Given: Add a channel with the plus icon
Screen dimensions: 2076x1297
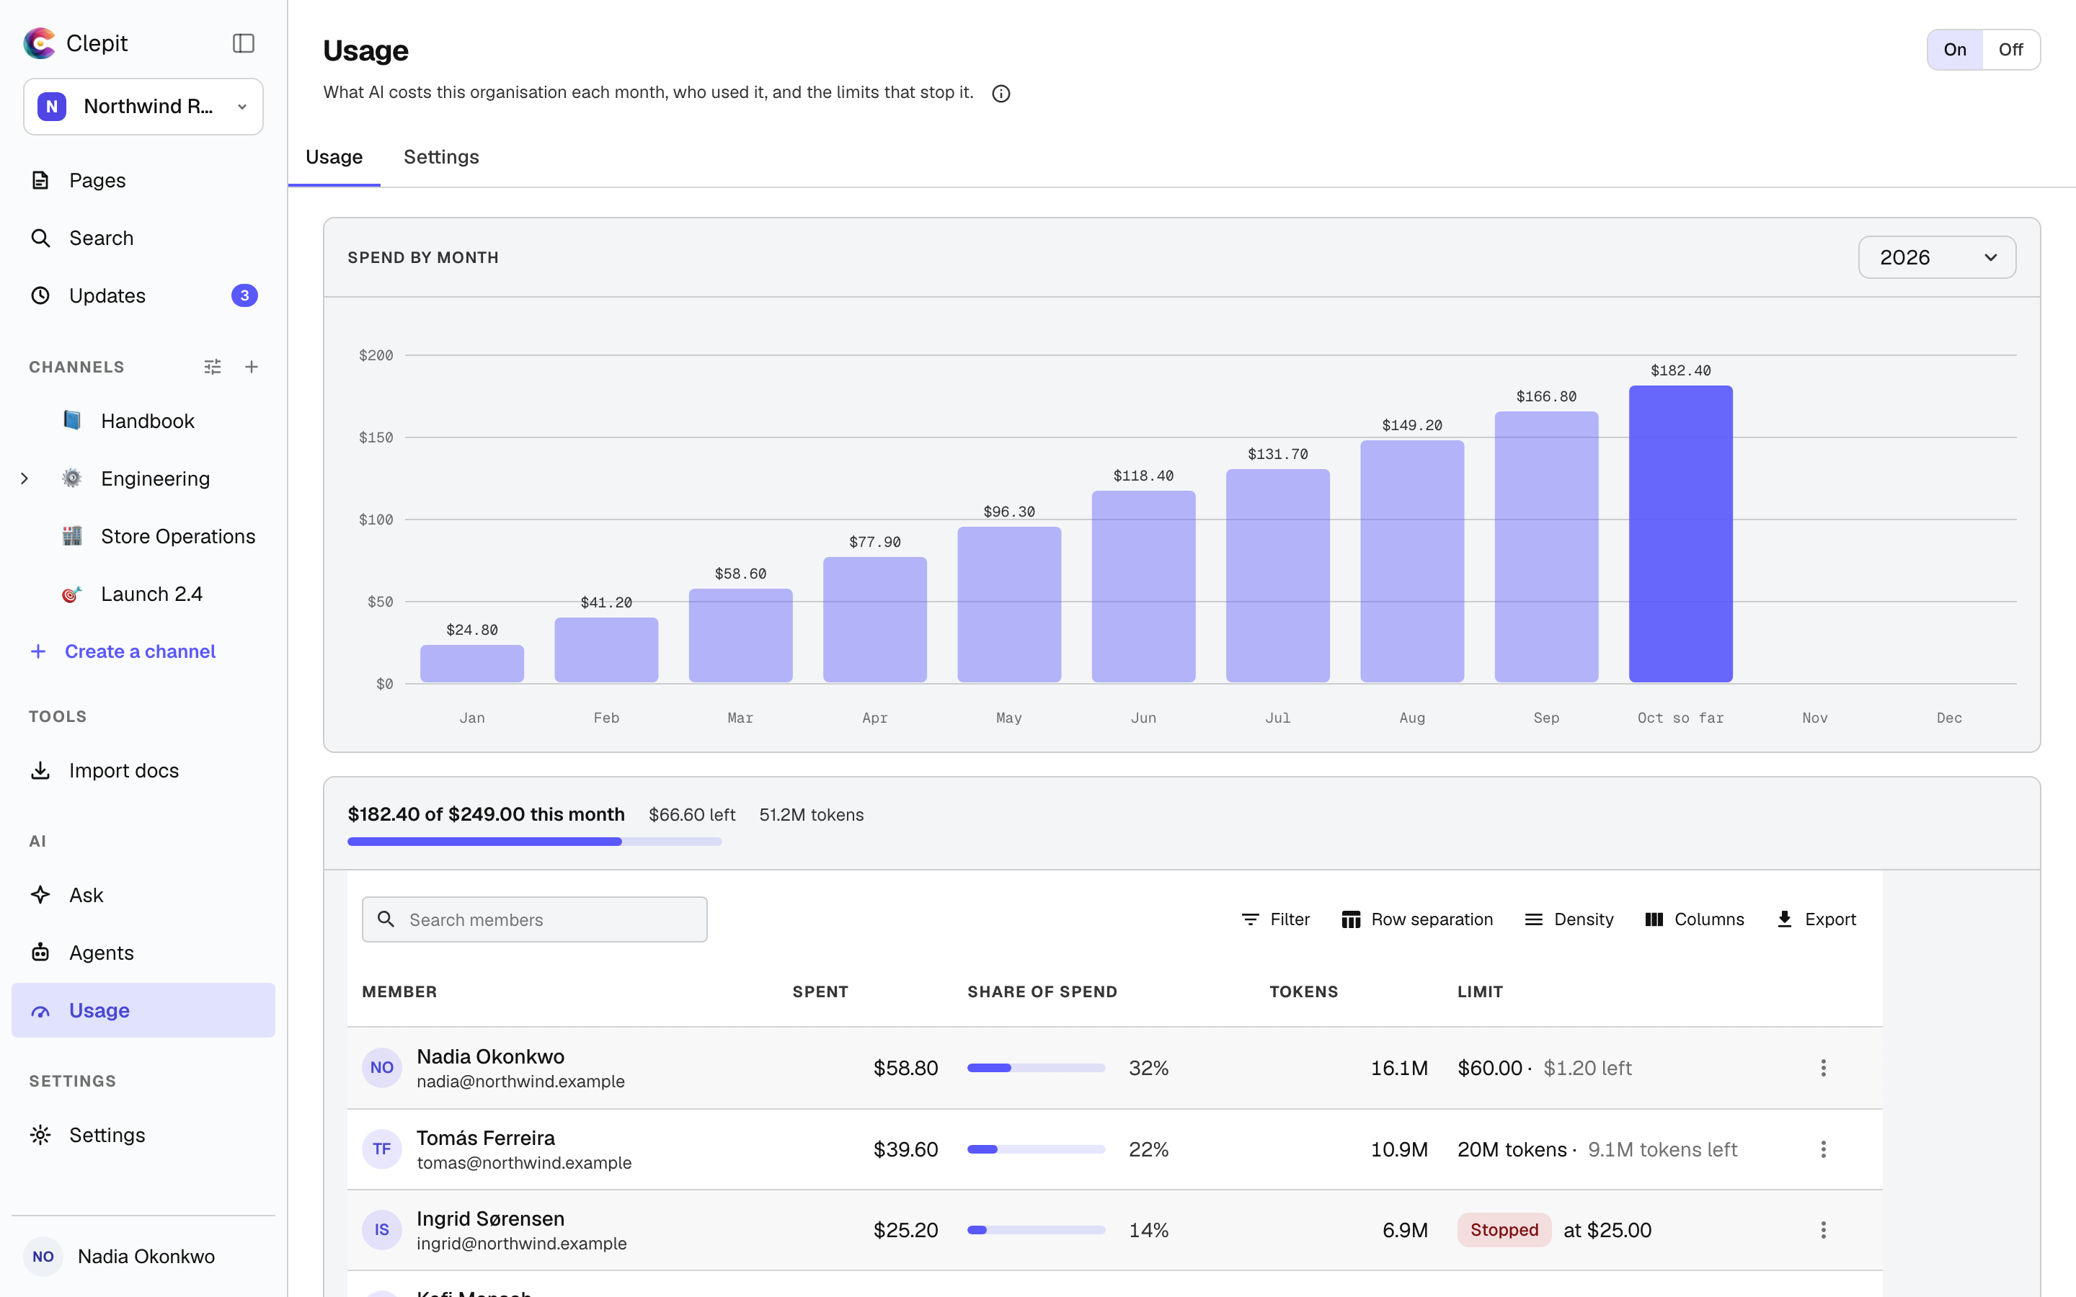Looking at the screenshot, I should [252, 367].
